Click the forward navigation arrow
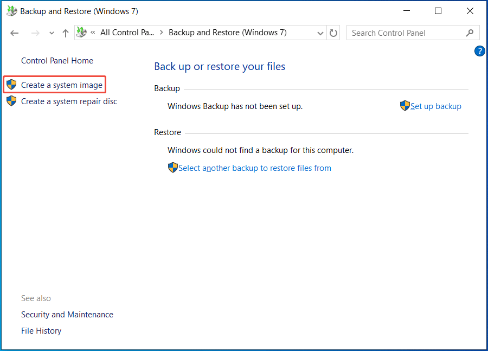Screen dimensions: 488x351 click(x=35, y=33)
